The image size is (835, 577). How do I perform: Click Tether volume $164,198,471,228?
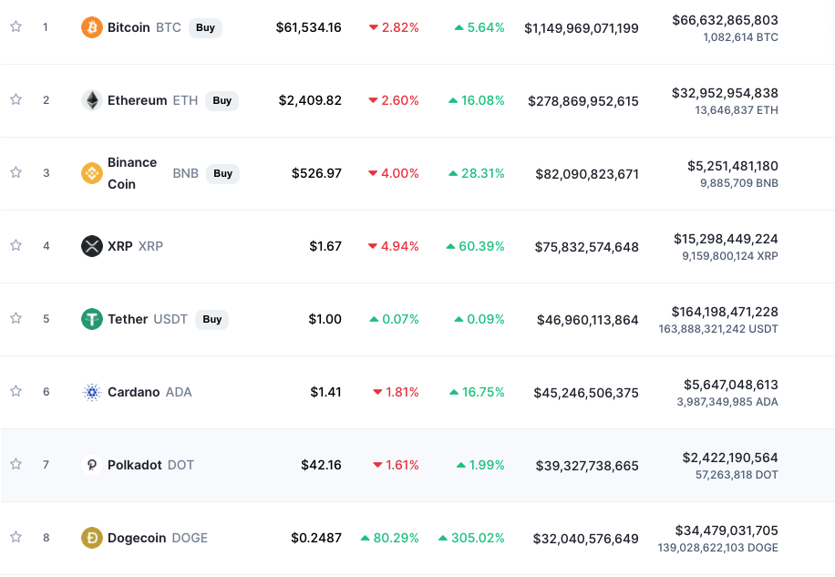725,312
